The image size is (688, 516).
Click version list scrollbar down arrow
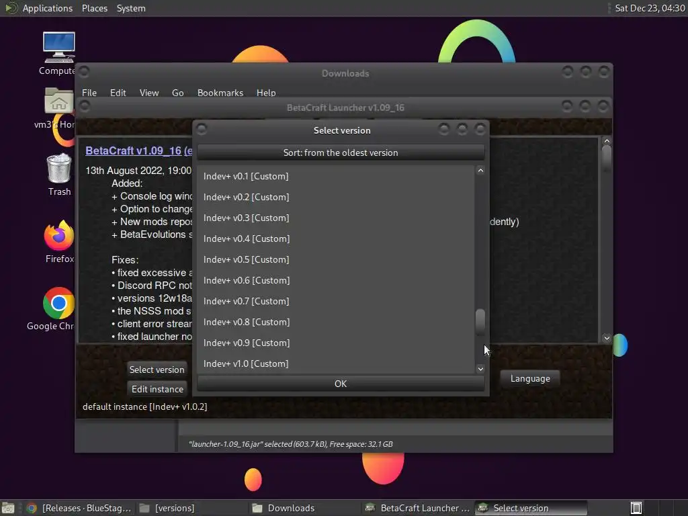click(x=480, y=369)
